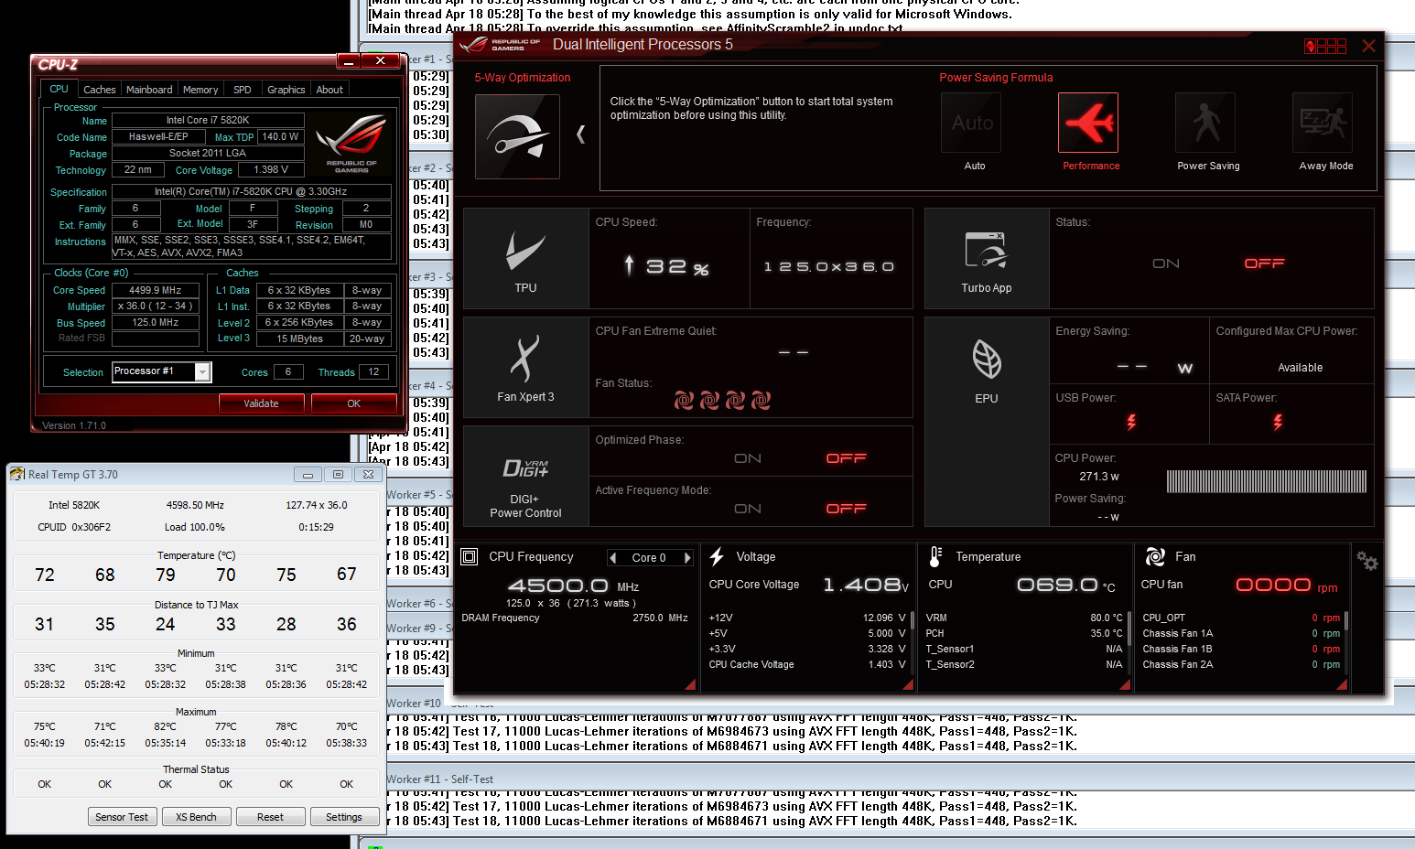Open the Processor #1 selection dropdown
Viewport: 1415px width, 849px height.
pos(202,372)
